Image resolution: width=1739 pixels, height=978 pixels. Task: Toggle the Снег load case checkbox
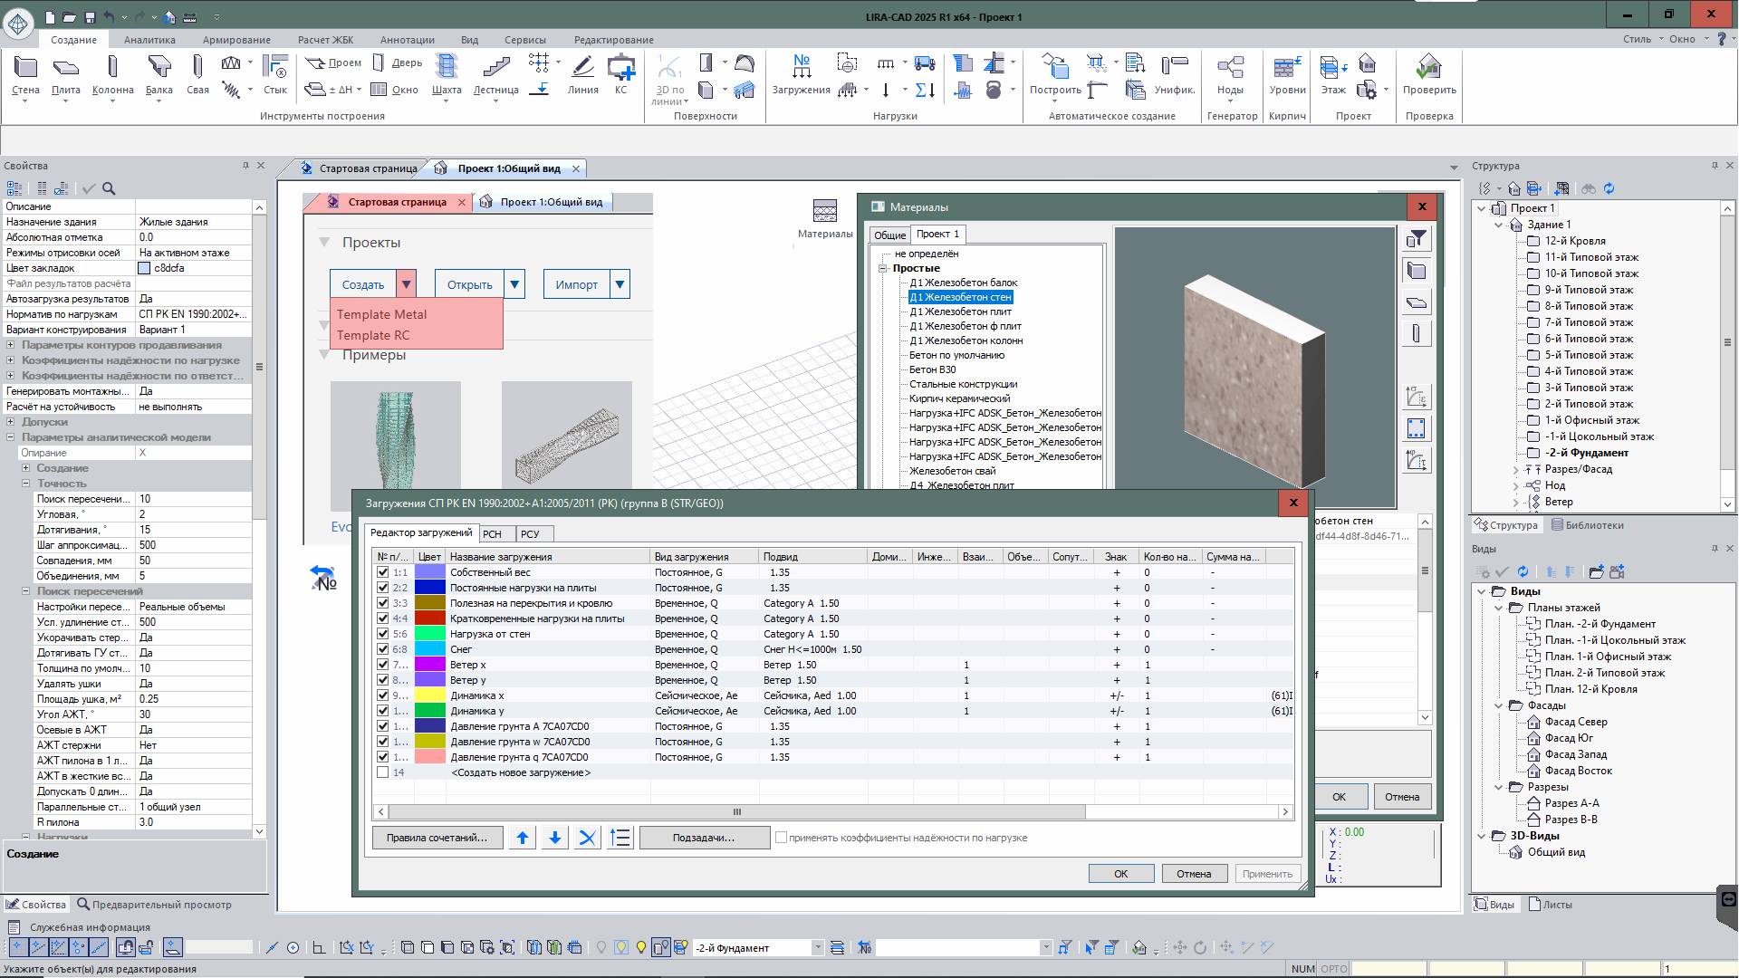coord(383,649)
